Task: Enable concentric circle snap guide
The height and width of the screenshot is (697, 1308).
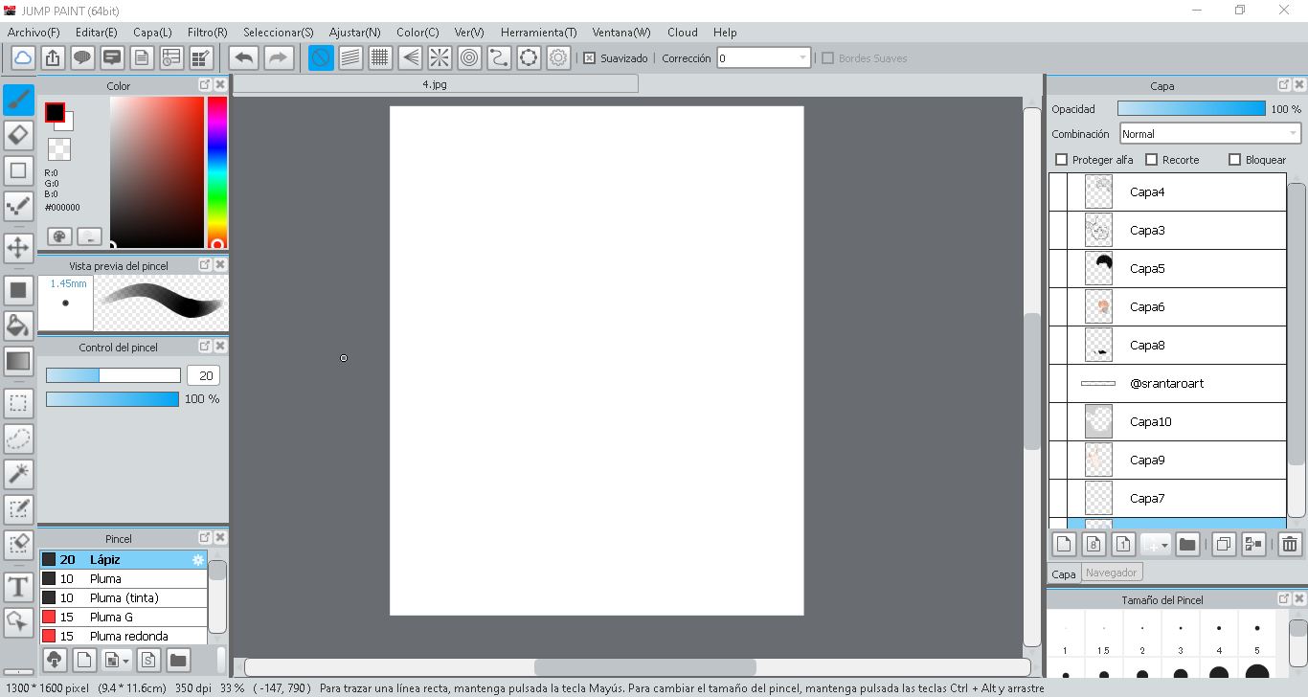Action: [x=469, y=58]
